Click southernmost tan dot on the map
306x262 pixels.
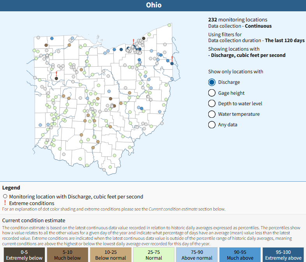93,148
